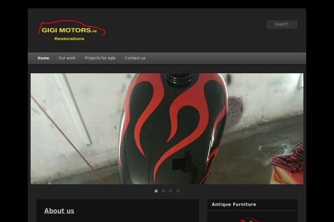Open the Our work menu item
334x222 pixels.
pyautogui.click(x=67, y=58)
